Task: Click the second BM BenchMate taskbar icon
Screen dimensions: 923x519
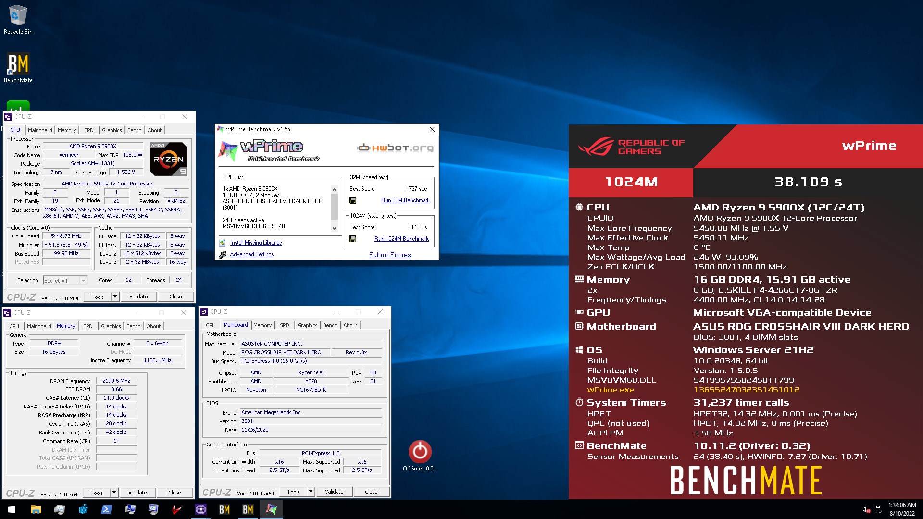Action: [248, 509]
